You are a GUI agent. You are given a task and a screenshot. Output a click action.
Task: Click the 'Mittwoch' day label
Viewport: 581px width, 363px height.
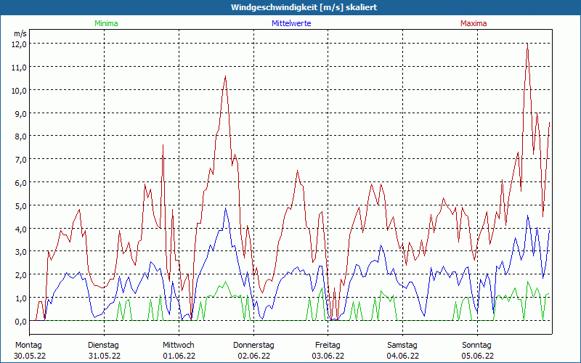click(x=179, y=346)
